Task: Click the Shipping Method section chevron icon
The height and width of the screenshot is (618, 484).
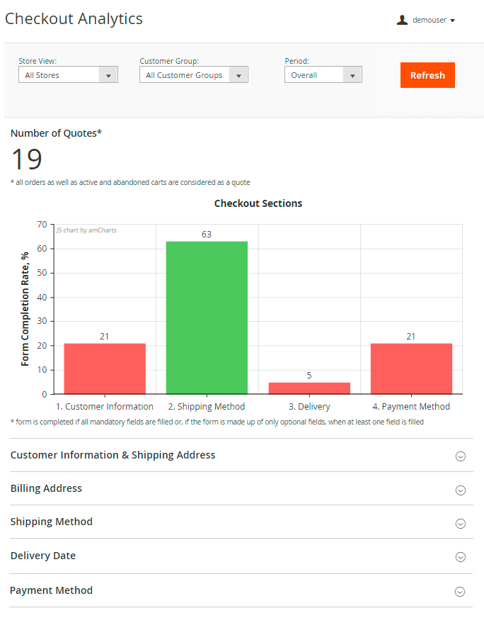Action: pos(461,524)
